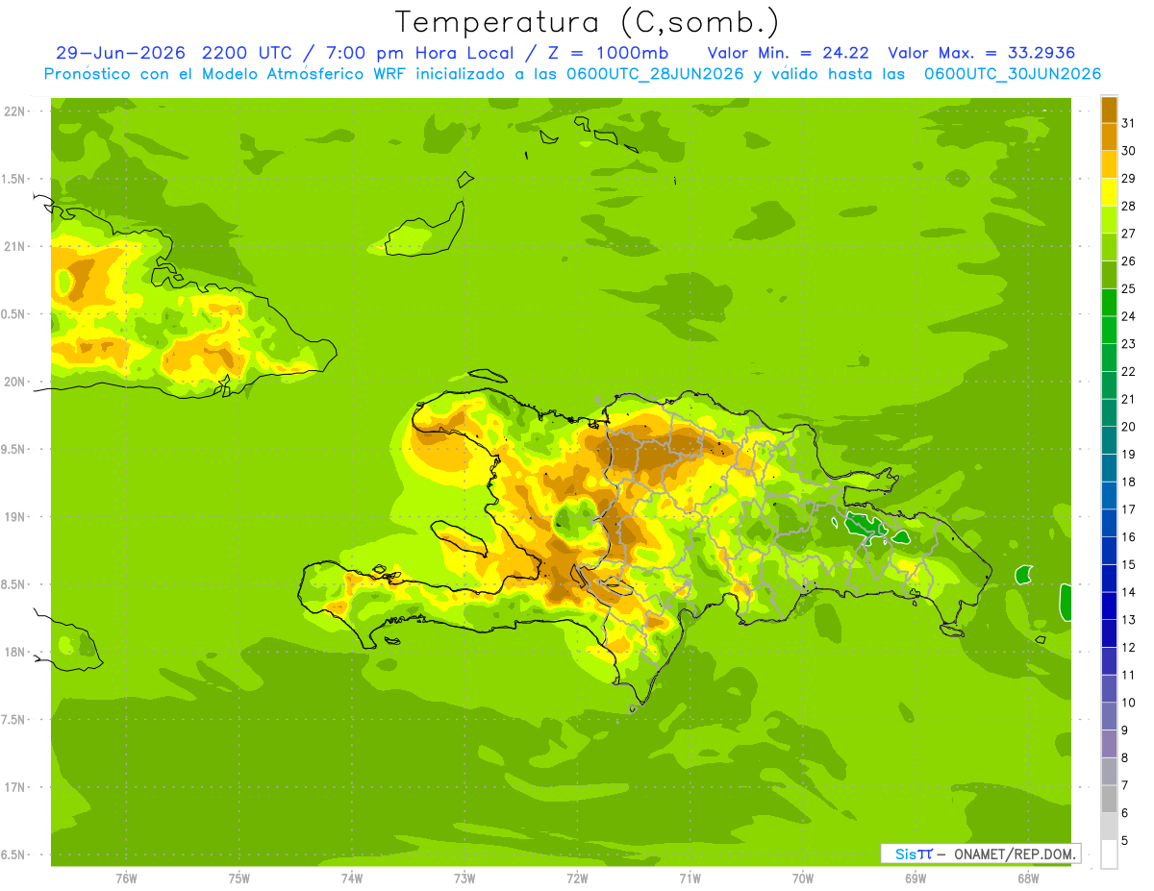
Task: Click the "0600UTC_30JUN2026" valid-until timestamp
Action: point(1013,74)
